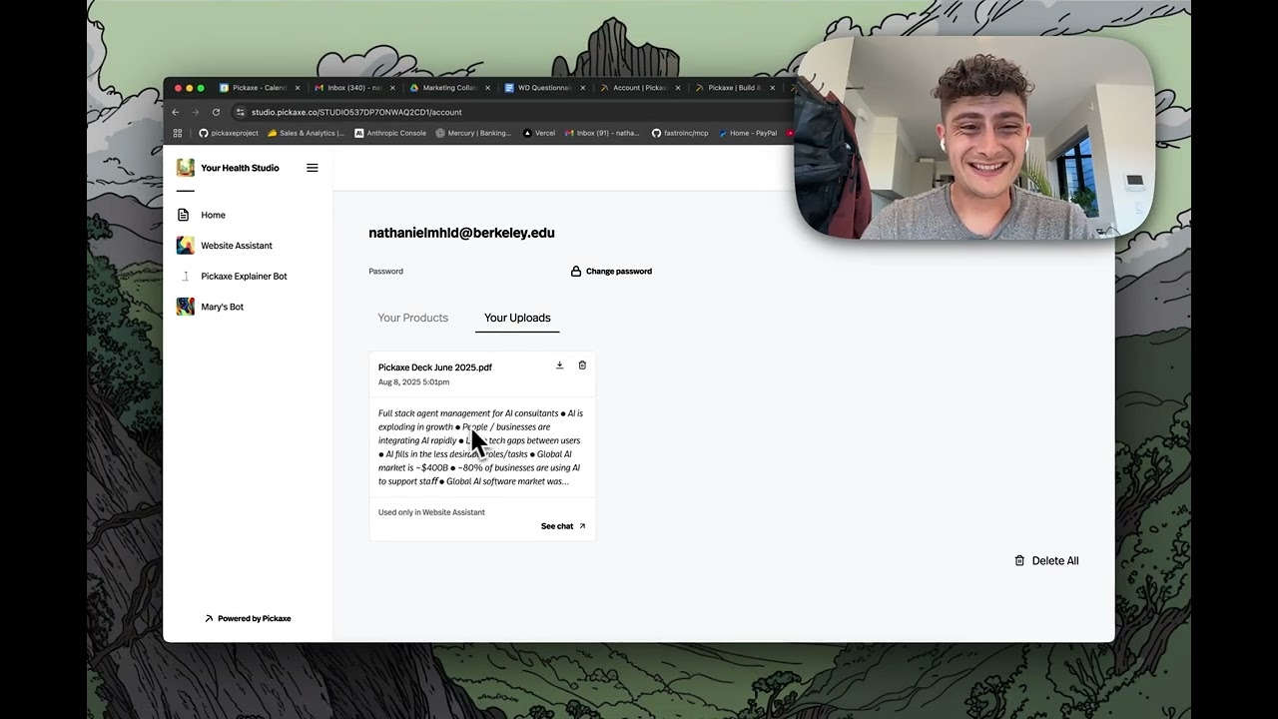Close the WD Questionnaire browser tab
This screenshot has height=719, width=1278.
tap(582, 88)
